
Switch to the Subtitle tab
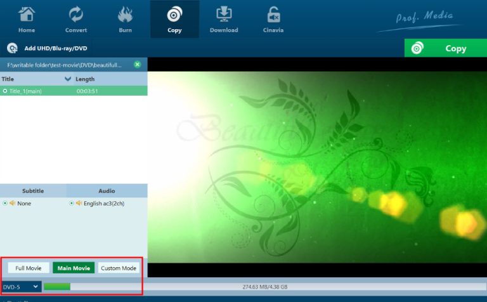[x=33, y=190]
